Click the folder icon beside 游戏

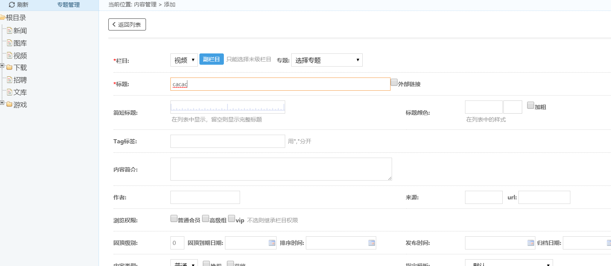tap(9, 105)
